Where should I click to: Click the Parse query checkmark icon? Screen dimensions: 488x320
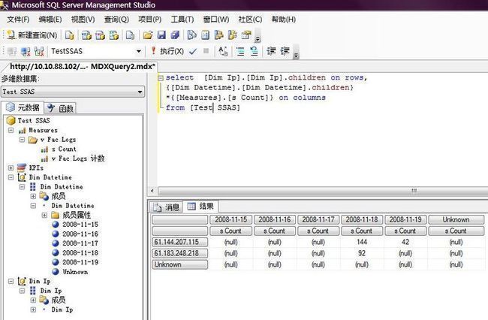pos(193,51)
